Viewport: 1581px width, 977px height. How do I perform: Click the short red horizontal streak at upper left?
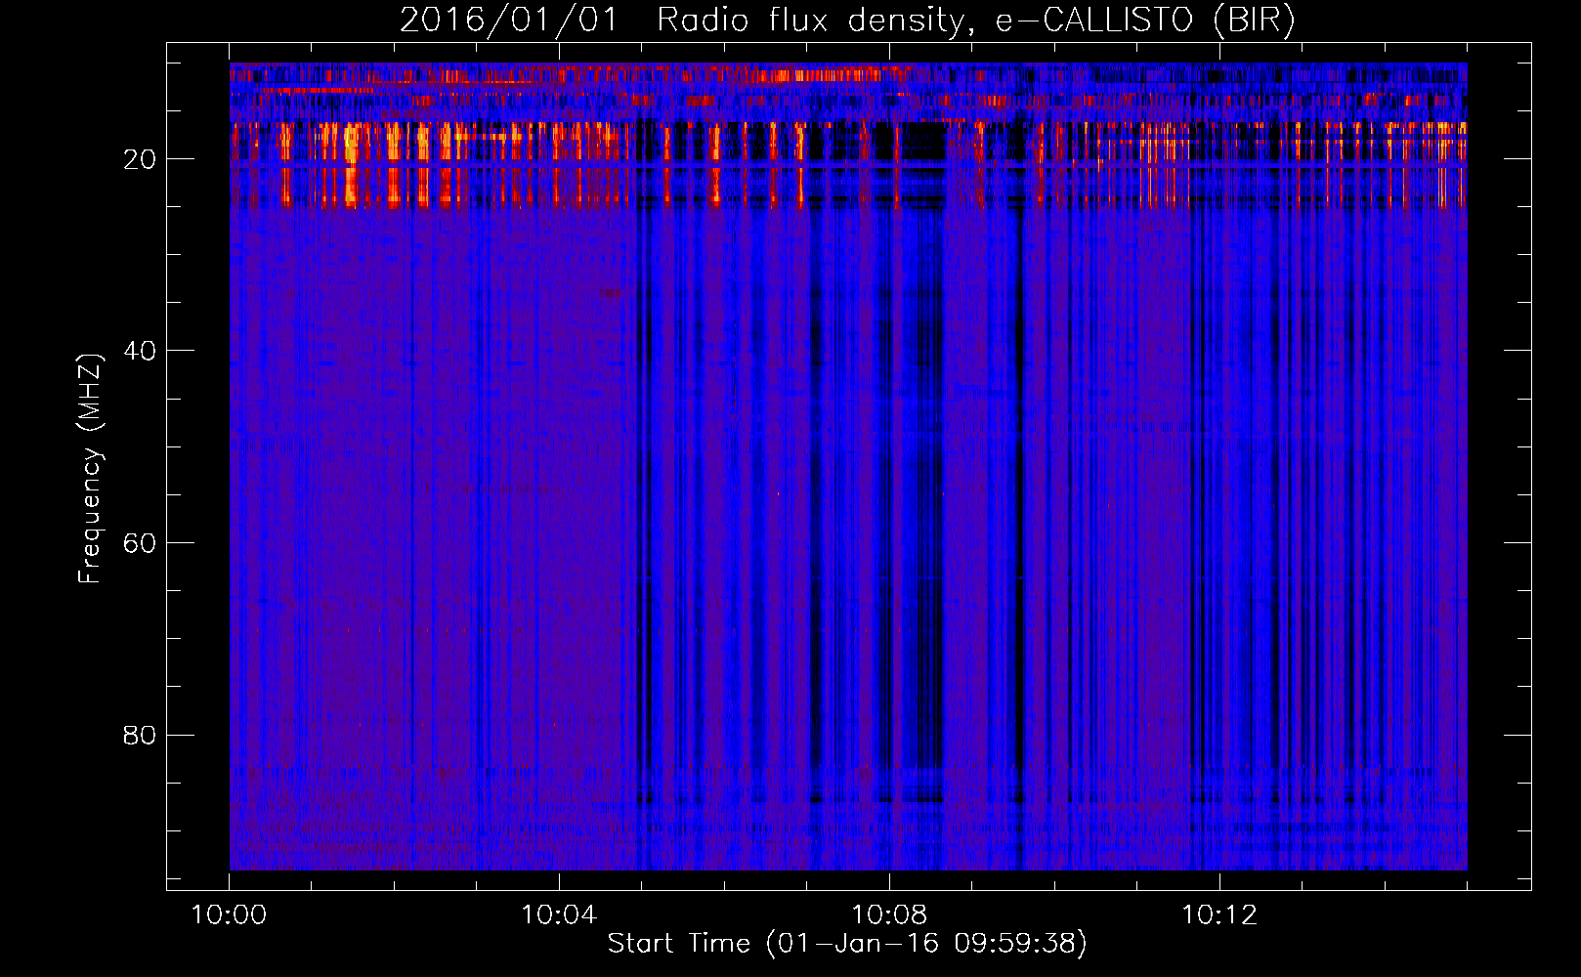coord(318,91)
